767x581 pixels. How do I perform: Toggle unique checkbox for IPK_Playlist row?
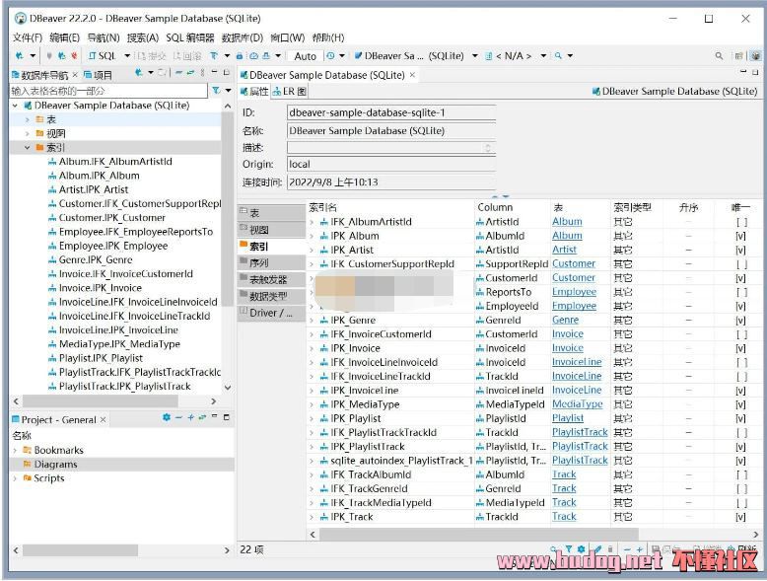741,419
